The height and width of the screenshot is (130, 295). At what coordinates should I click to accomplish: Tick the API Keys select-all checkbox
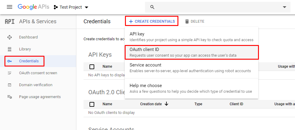[x=92, y=66]
